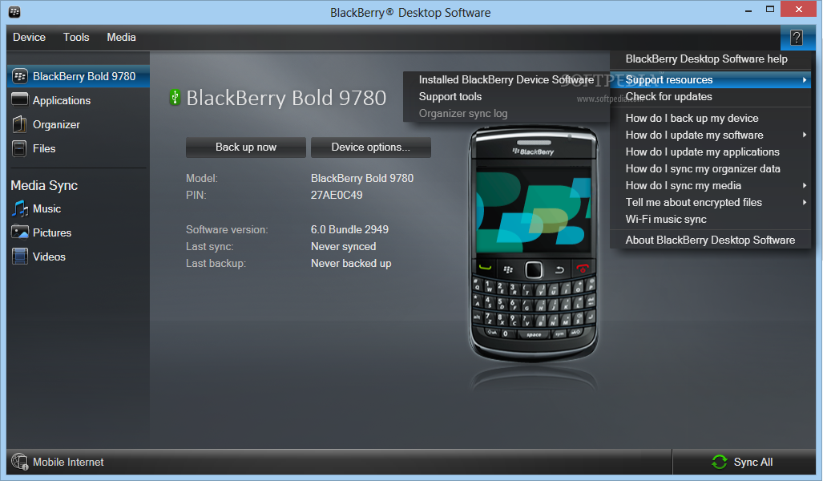
Task: Open the Applications sidebar label
Action: pos(62,100)
